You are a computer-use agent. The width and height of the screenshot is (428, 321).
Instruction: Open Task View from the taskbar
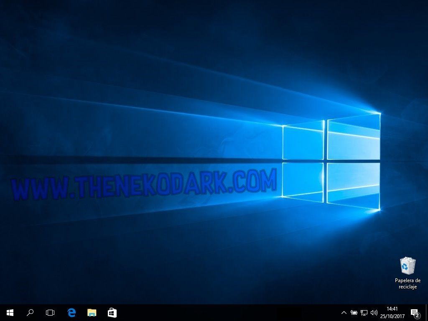pos(50,313)
